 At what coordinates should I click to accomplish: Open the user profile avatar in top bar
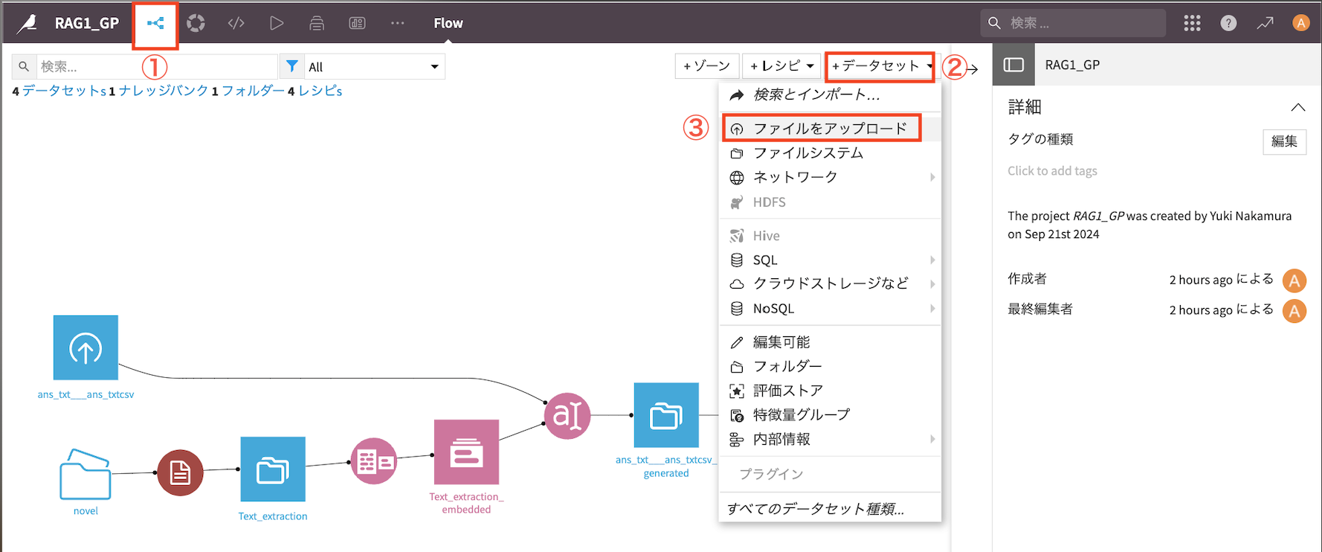click(x=1300, y=23)
